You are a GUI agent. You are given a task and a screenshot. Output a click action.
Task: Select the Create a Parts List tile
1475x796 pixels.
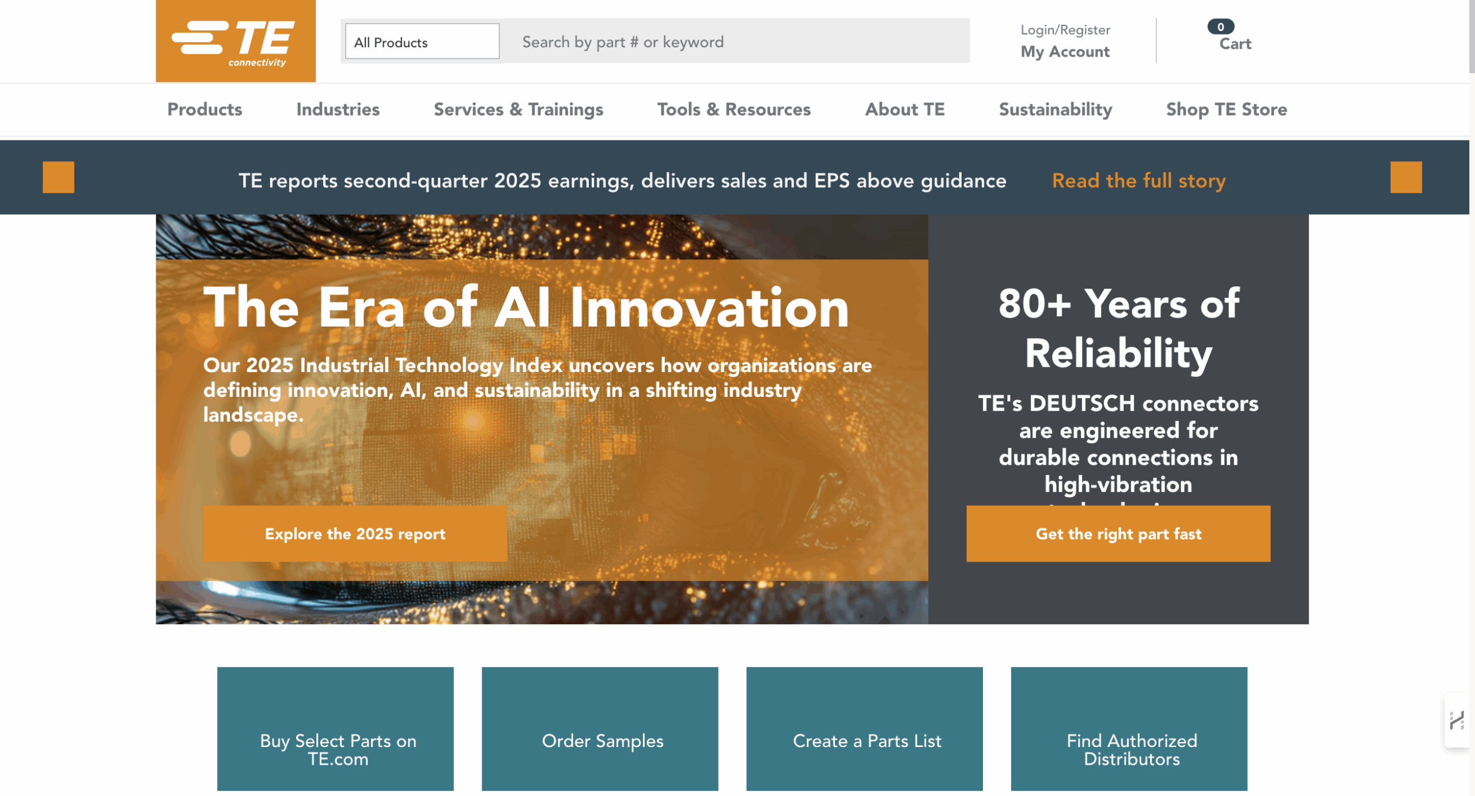pyautogui.click(x=864, y=728)
